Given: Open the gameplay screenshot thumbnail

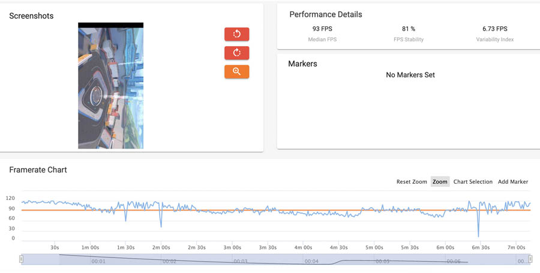Looking at the screenshot, I should [110, 87].
